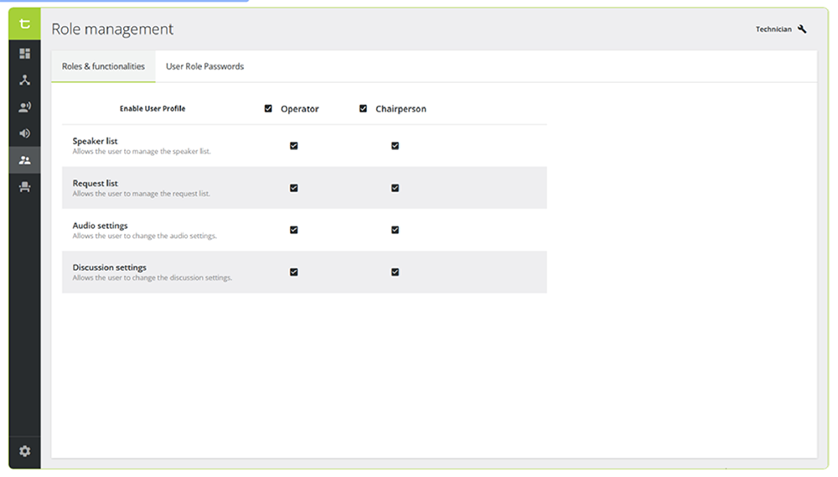Open the network topology icon in sidebar
This screenshot has height=477, width=838.
25,80
